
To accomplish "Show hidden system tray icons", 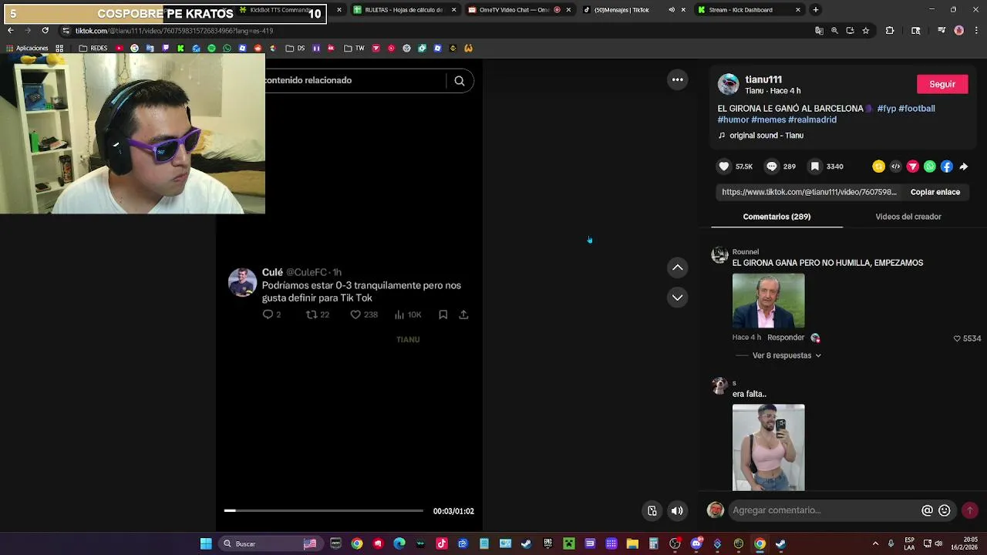I will 874,544.
